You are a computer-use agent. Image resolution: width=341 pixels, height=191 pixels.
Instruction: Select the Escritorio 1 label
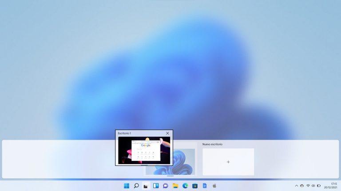[x=124, y=134]
